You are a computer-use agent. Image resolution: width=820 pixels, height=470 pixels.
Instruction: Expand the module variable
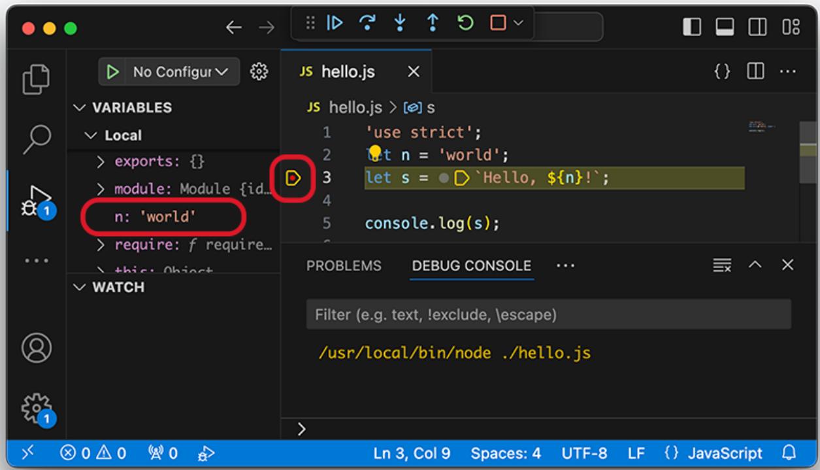[101, 190]
